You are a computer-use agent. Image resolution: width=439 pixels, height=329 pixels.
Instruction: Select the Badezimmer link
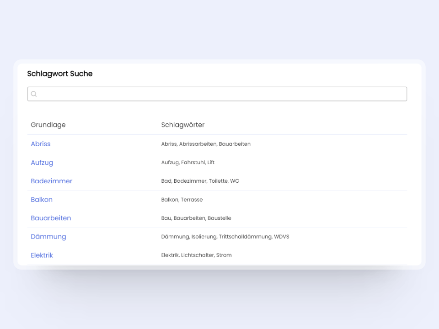pos(52,181)
